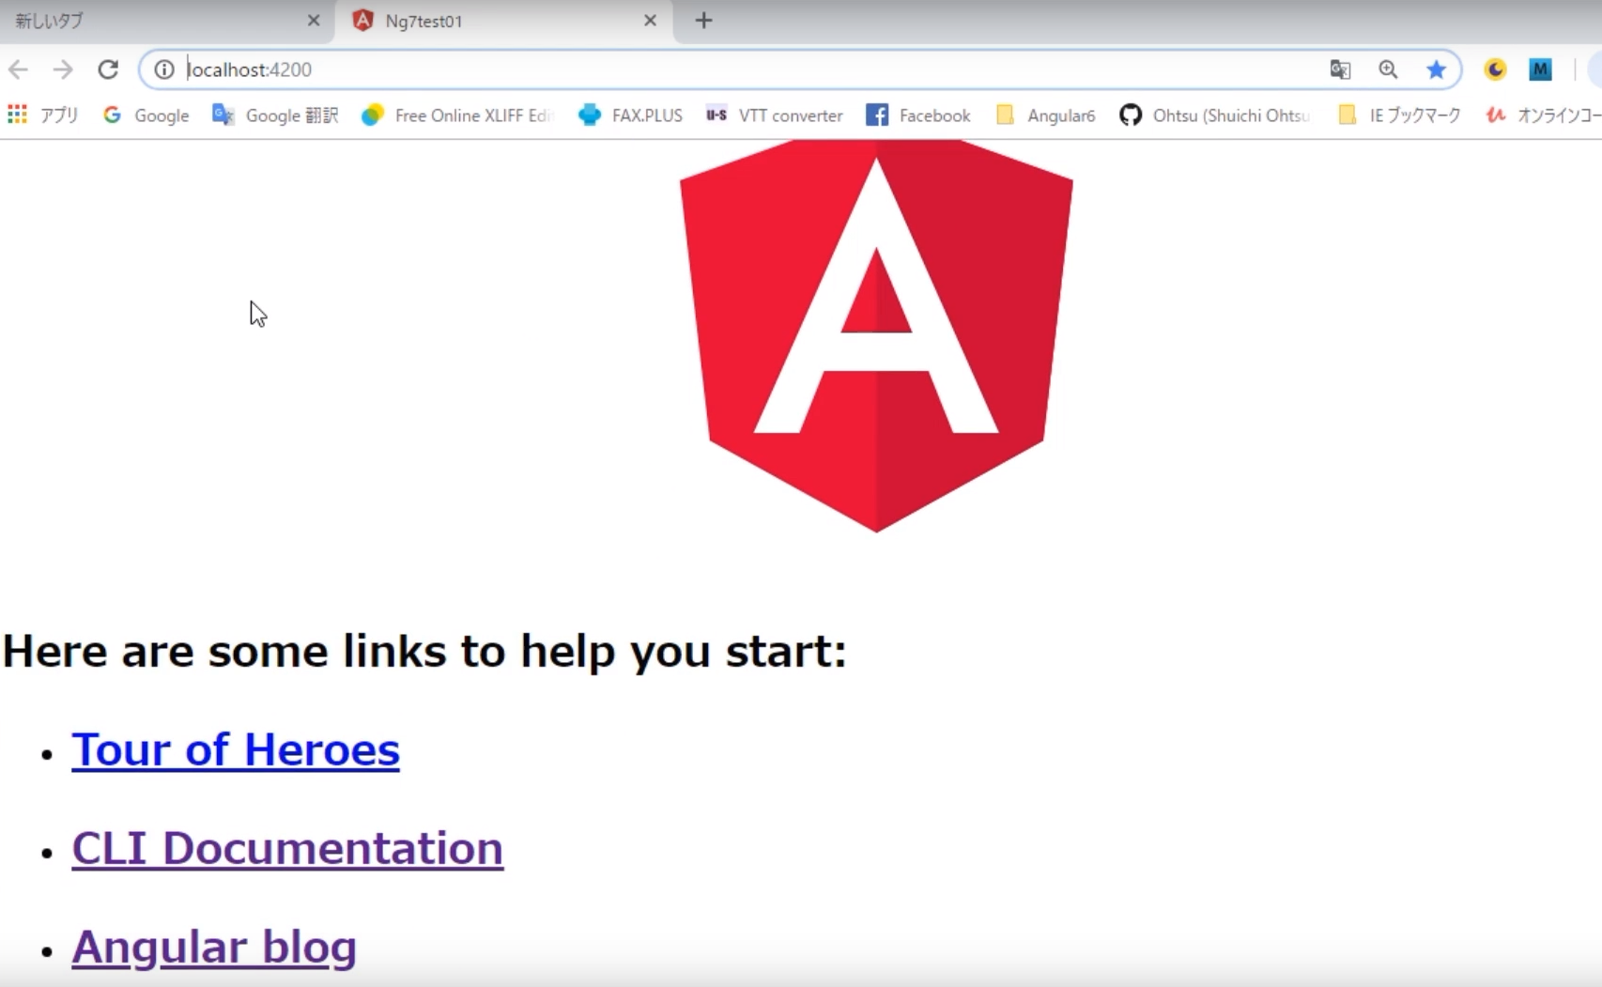This screenshot has height=987, width=1602.
Task: Select the Ng7test01 tab
Action: 504,21
